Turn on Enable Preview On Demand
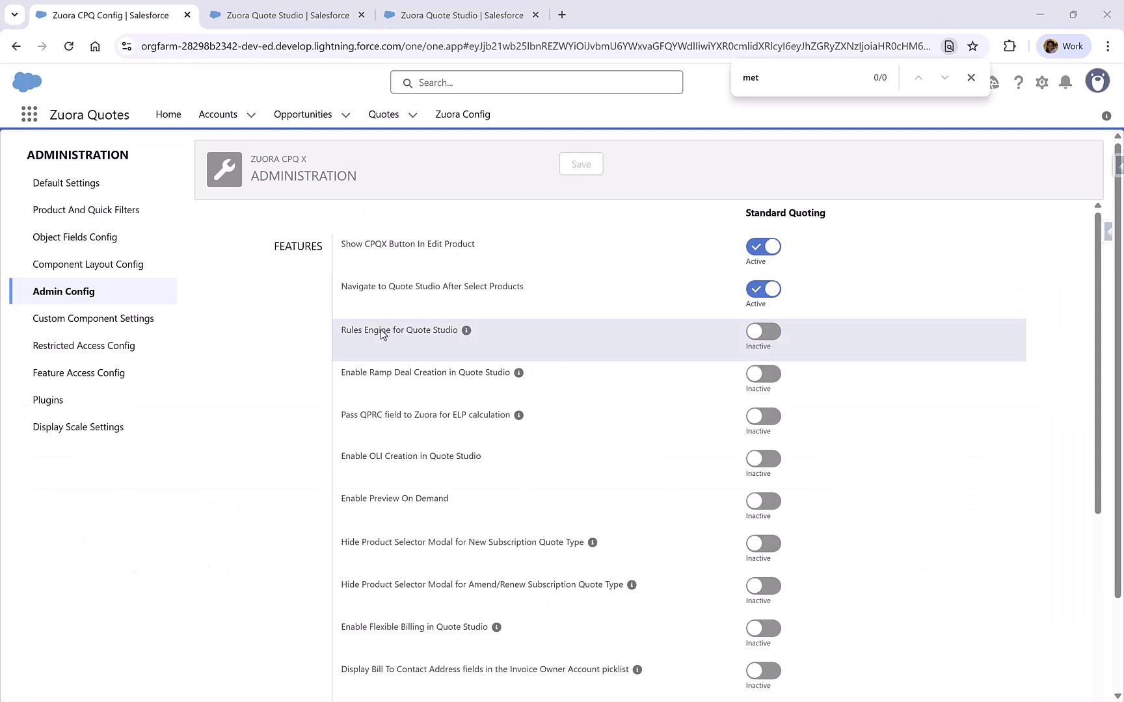This screenshot has width=1124, height=702. point(763,501)
